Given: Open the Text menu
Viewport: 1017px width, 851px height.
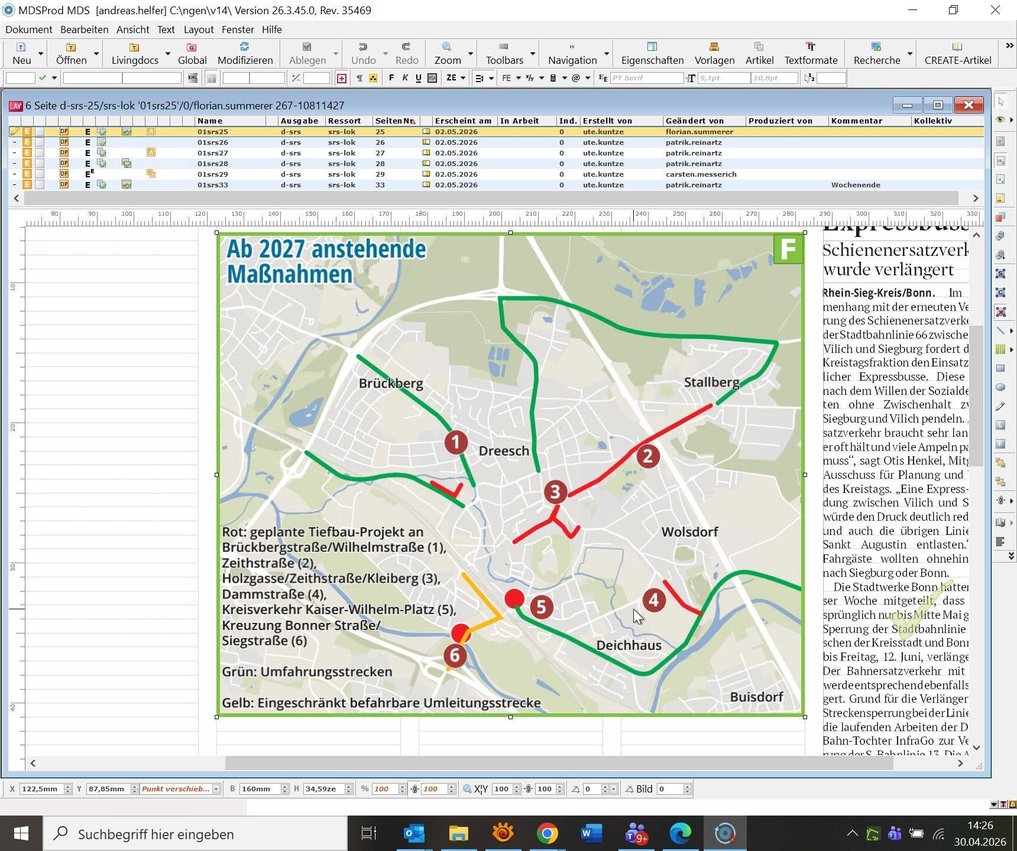Looking at the screenshot, I should coord(166,30).
